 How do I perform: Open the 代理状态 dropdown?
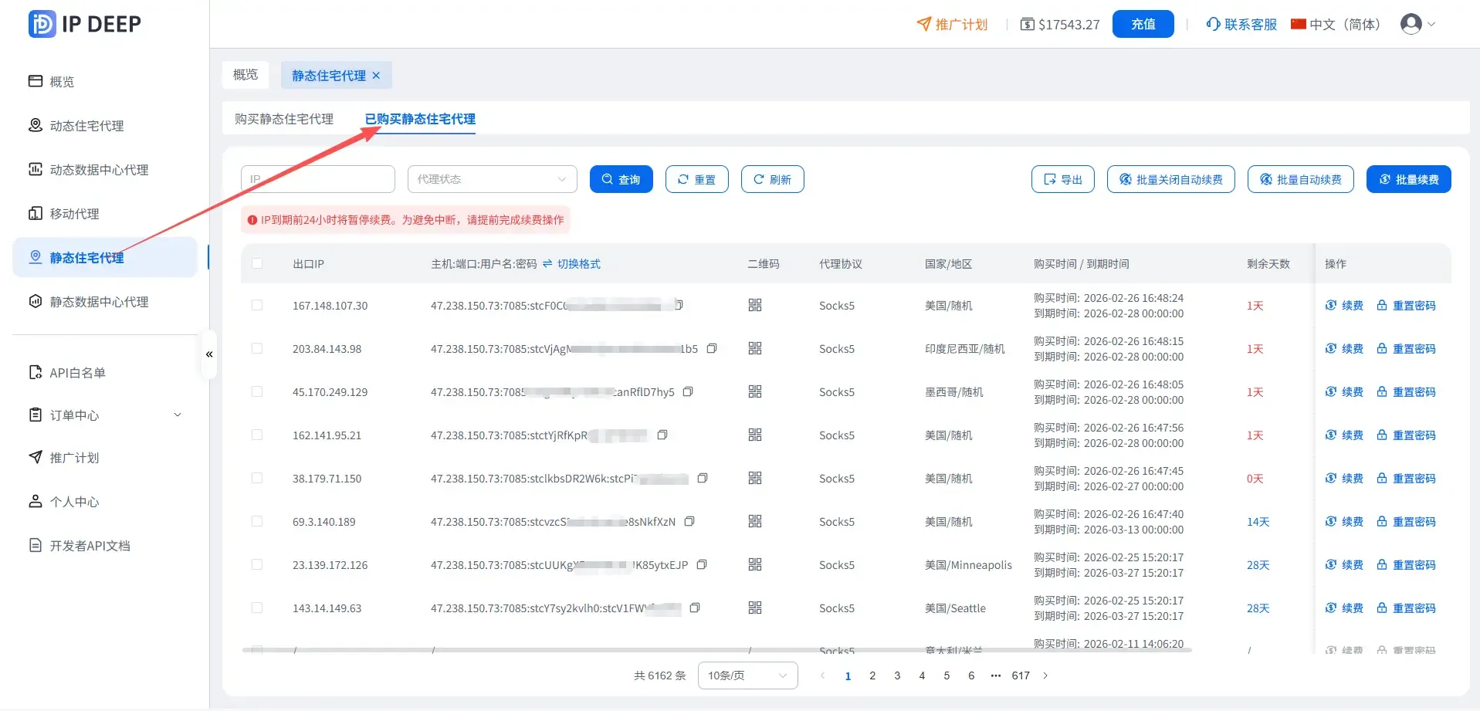click(x=492, y=179)
